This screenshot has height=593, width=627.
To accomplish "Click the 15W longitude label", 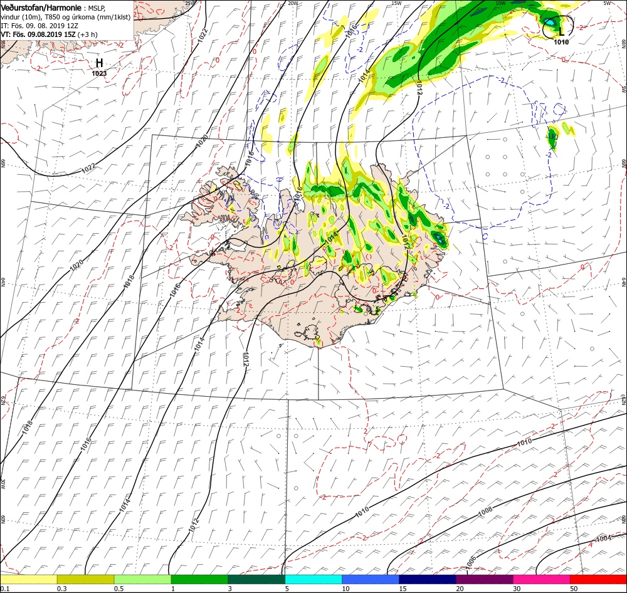I will click(396, 3).
